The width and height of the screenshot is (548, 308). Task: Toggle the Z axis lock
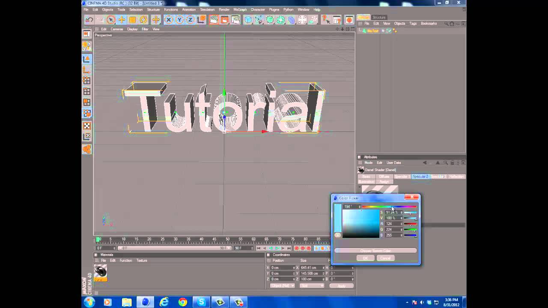click(x=190, y=20)
